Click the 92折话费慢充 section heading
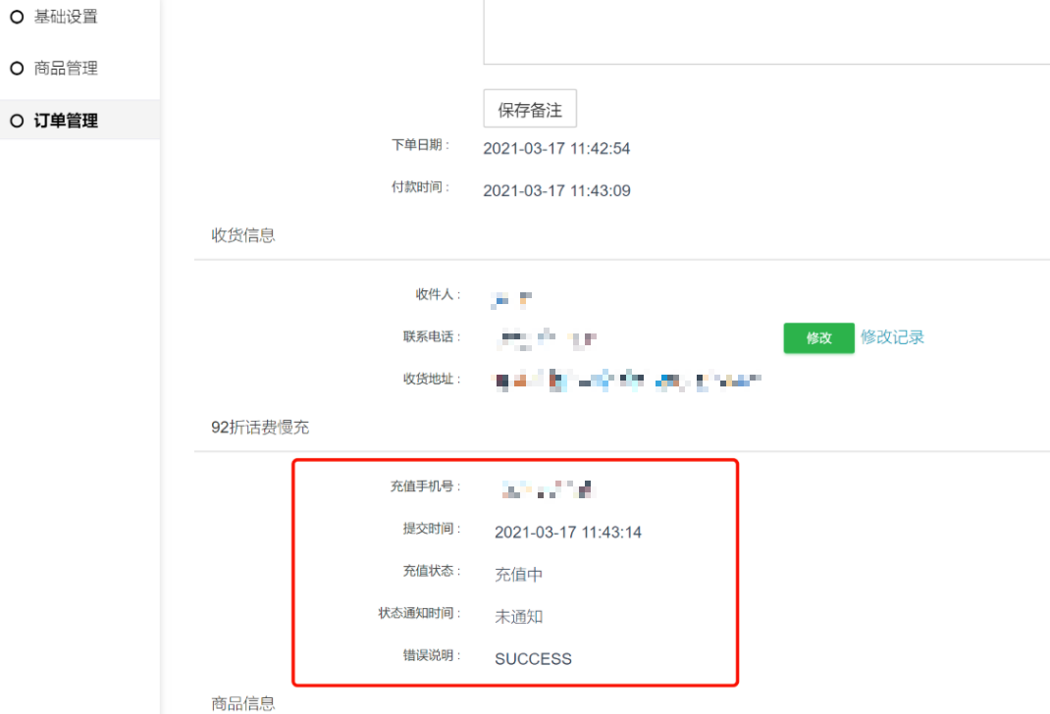 click(x=261, y=427)
